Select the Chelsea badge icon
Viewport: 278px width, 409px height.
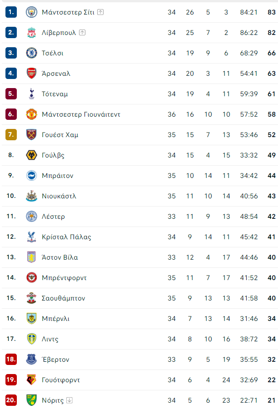pyautogui.click(x=31, y=53)
